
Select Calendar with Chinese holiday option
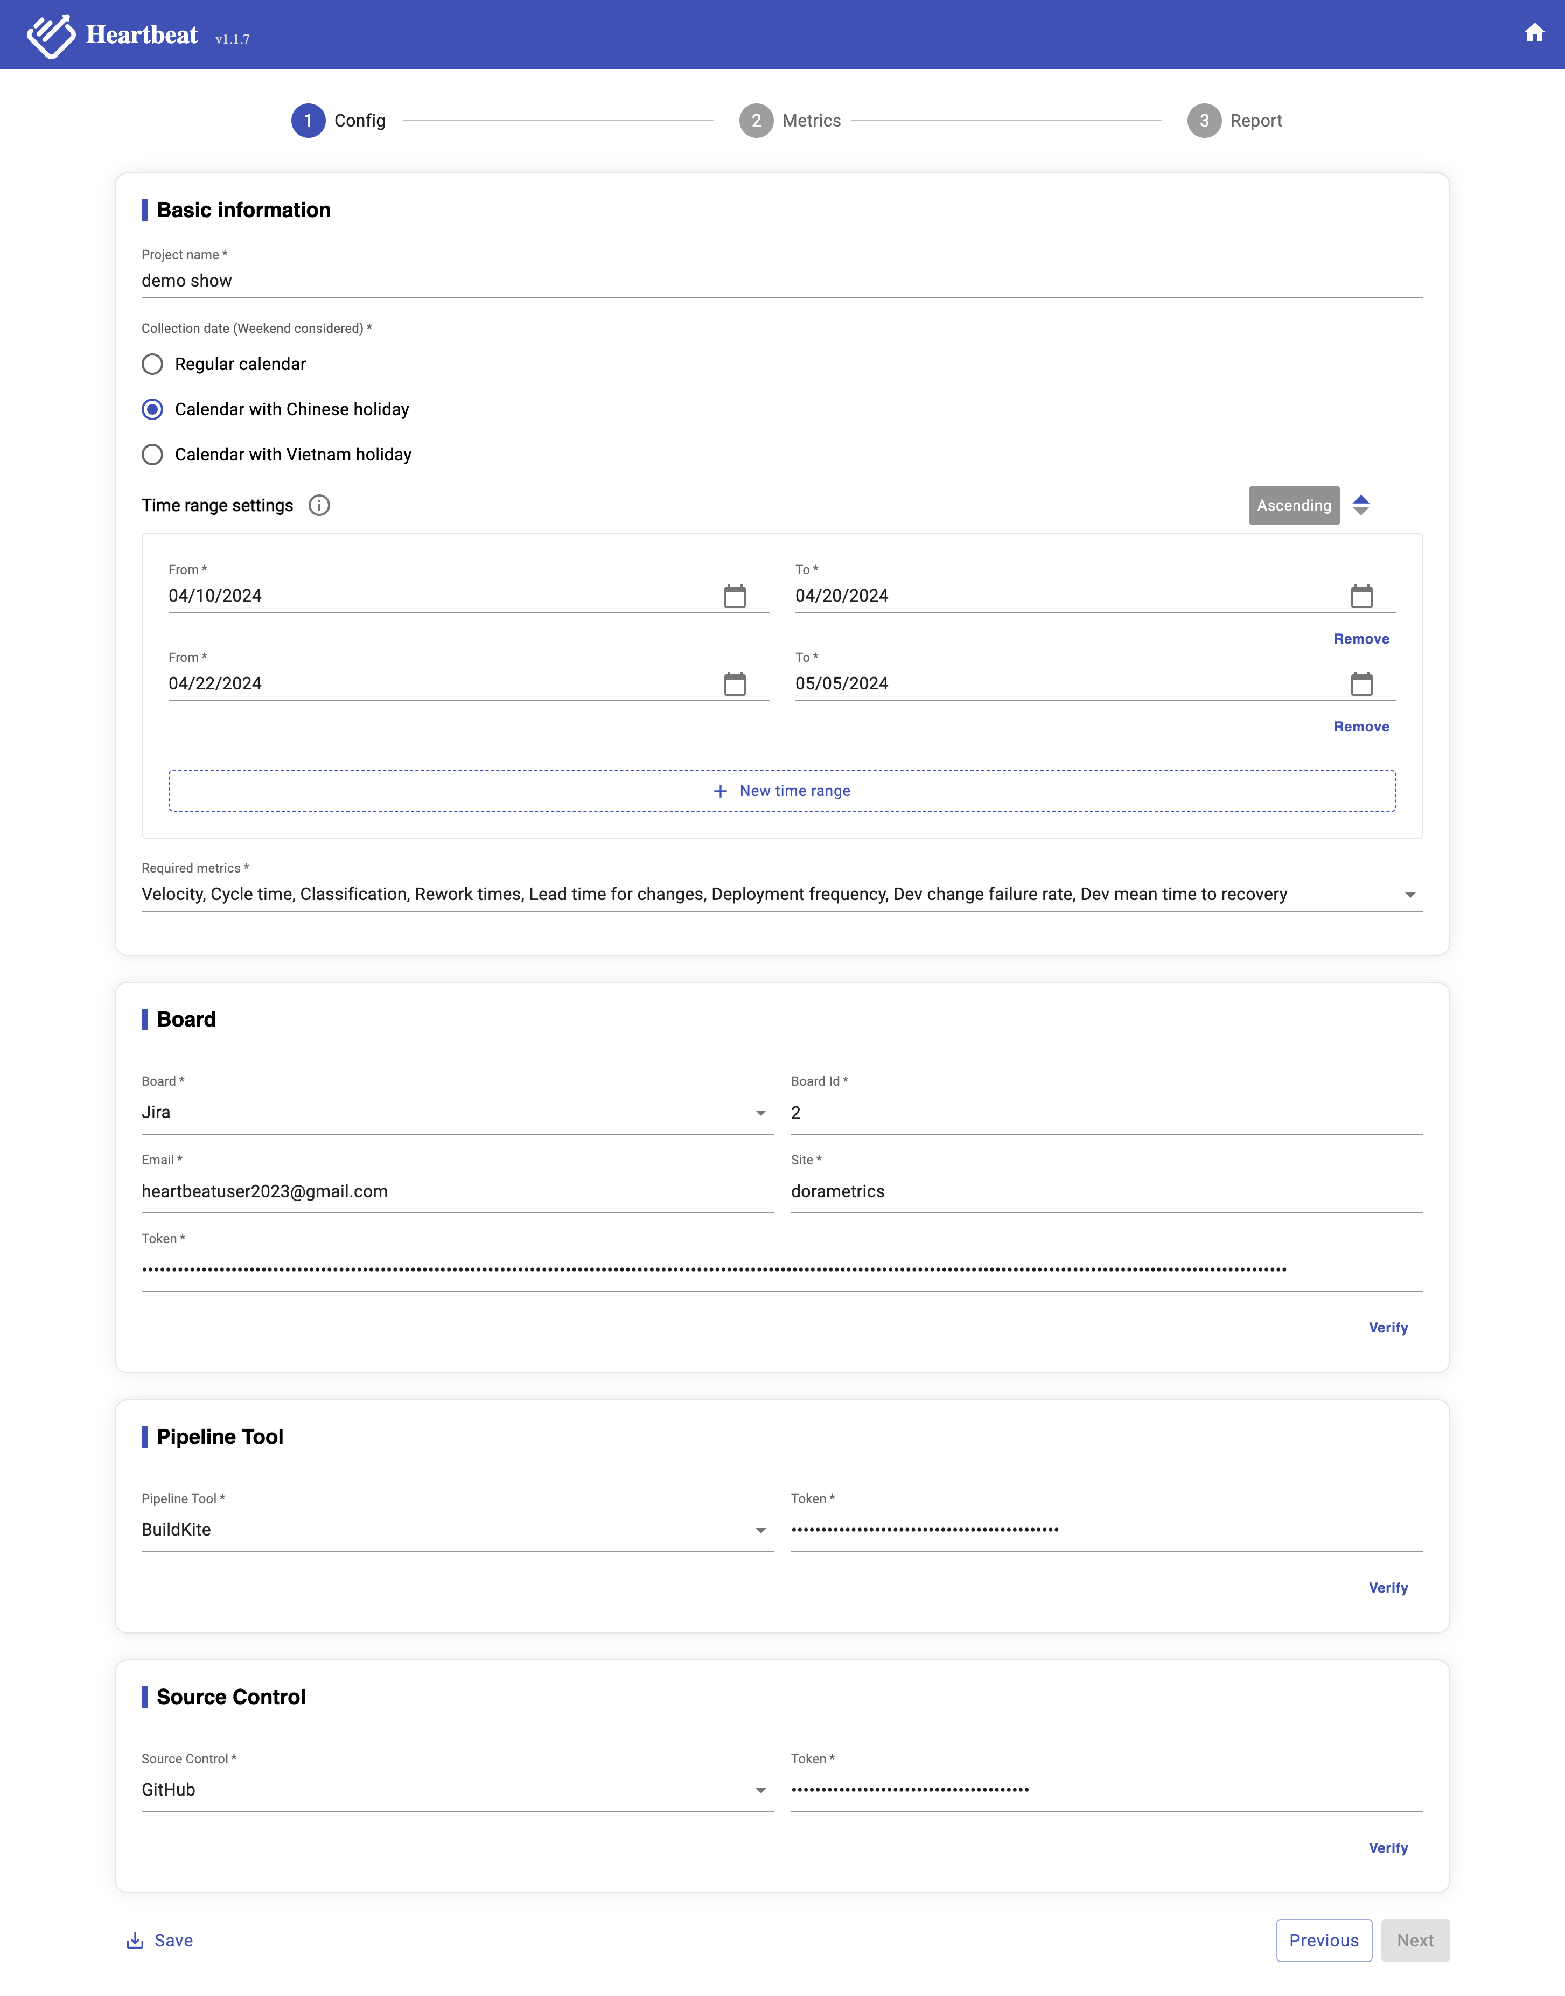[153, 410]
